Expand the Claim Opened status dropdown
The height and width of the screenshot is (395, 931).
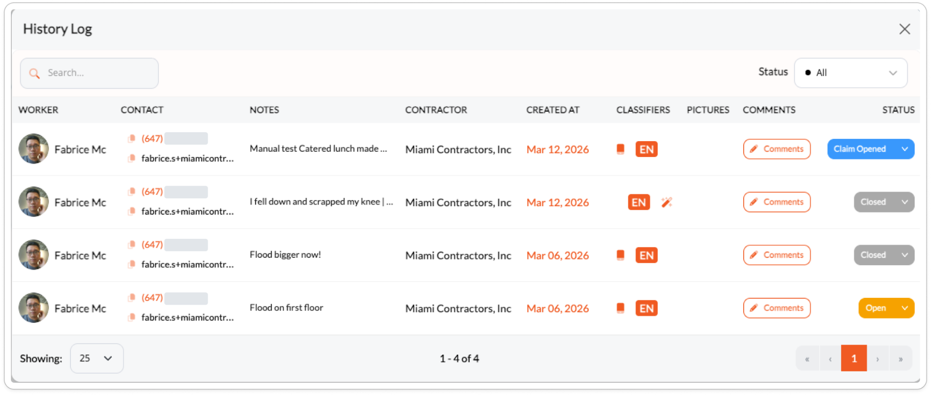pos(905,149)
